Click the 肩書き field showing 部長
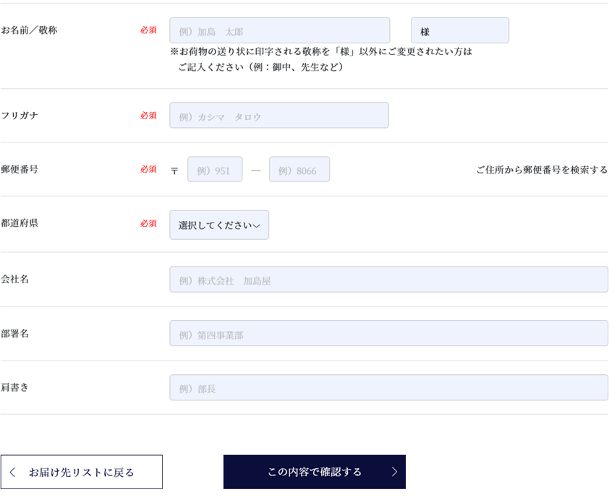Viewport: 609px width, 500px height. 389,387
